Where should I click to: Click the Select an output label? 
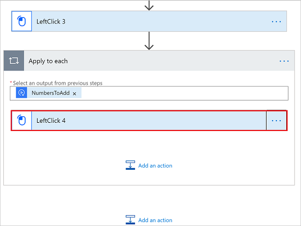click(57, 83)
